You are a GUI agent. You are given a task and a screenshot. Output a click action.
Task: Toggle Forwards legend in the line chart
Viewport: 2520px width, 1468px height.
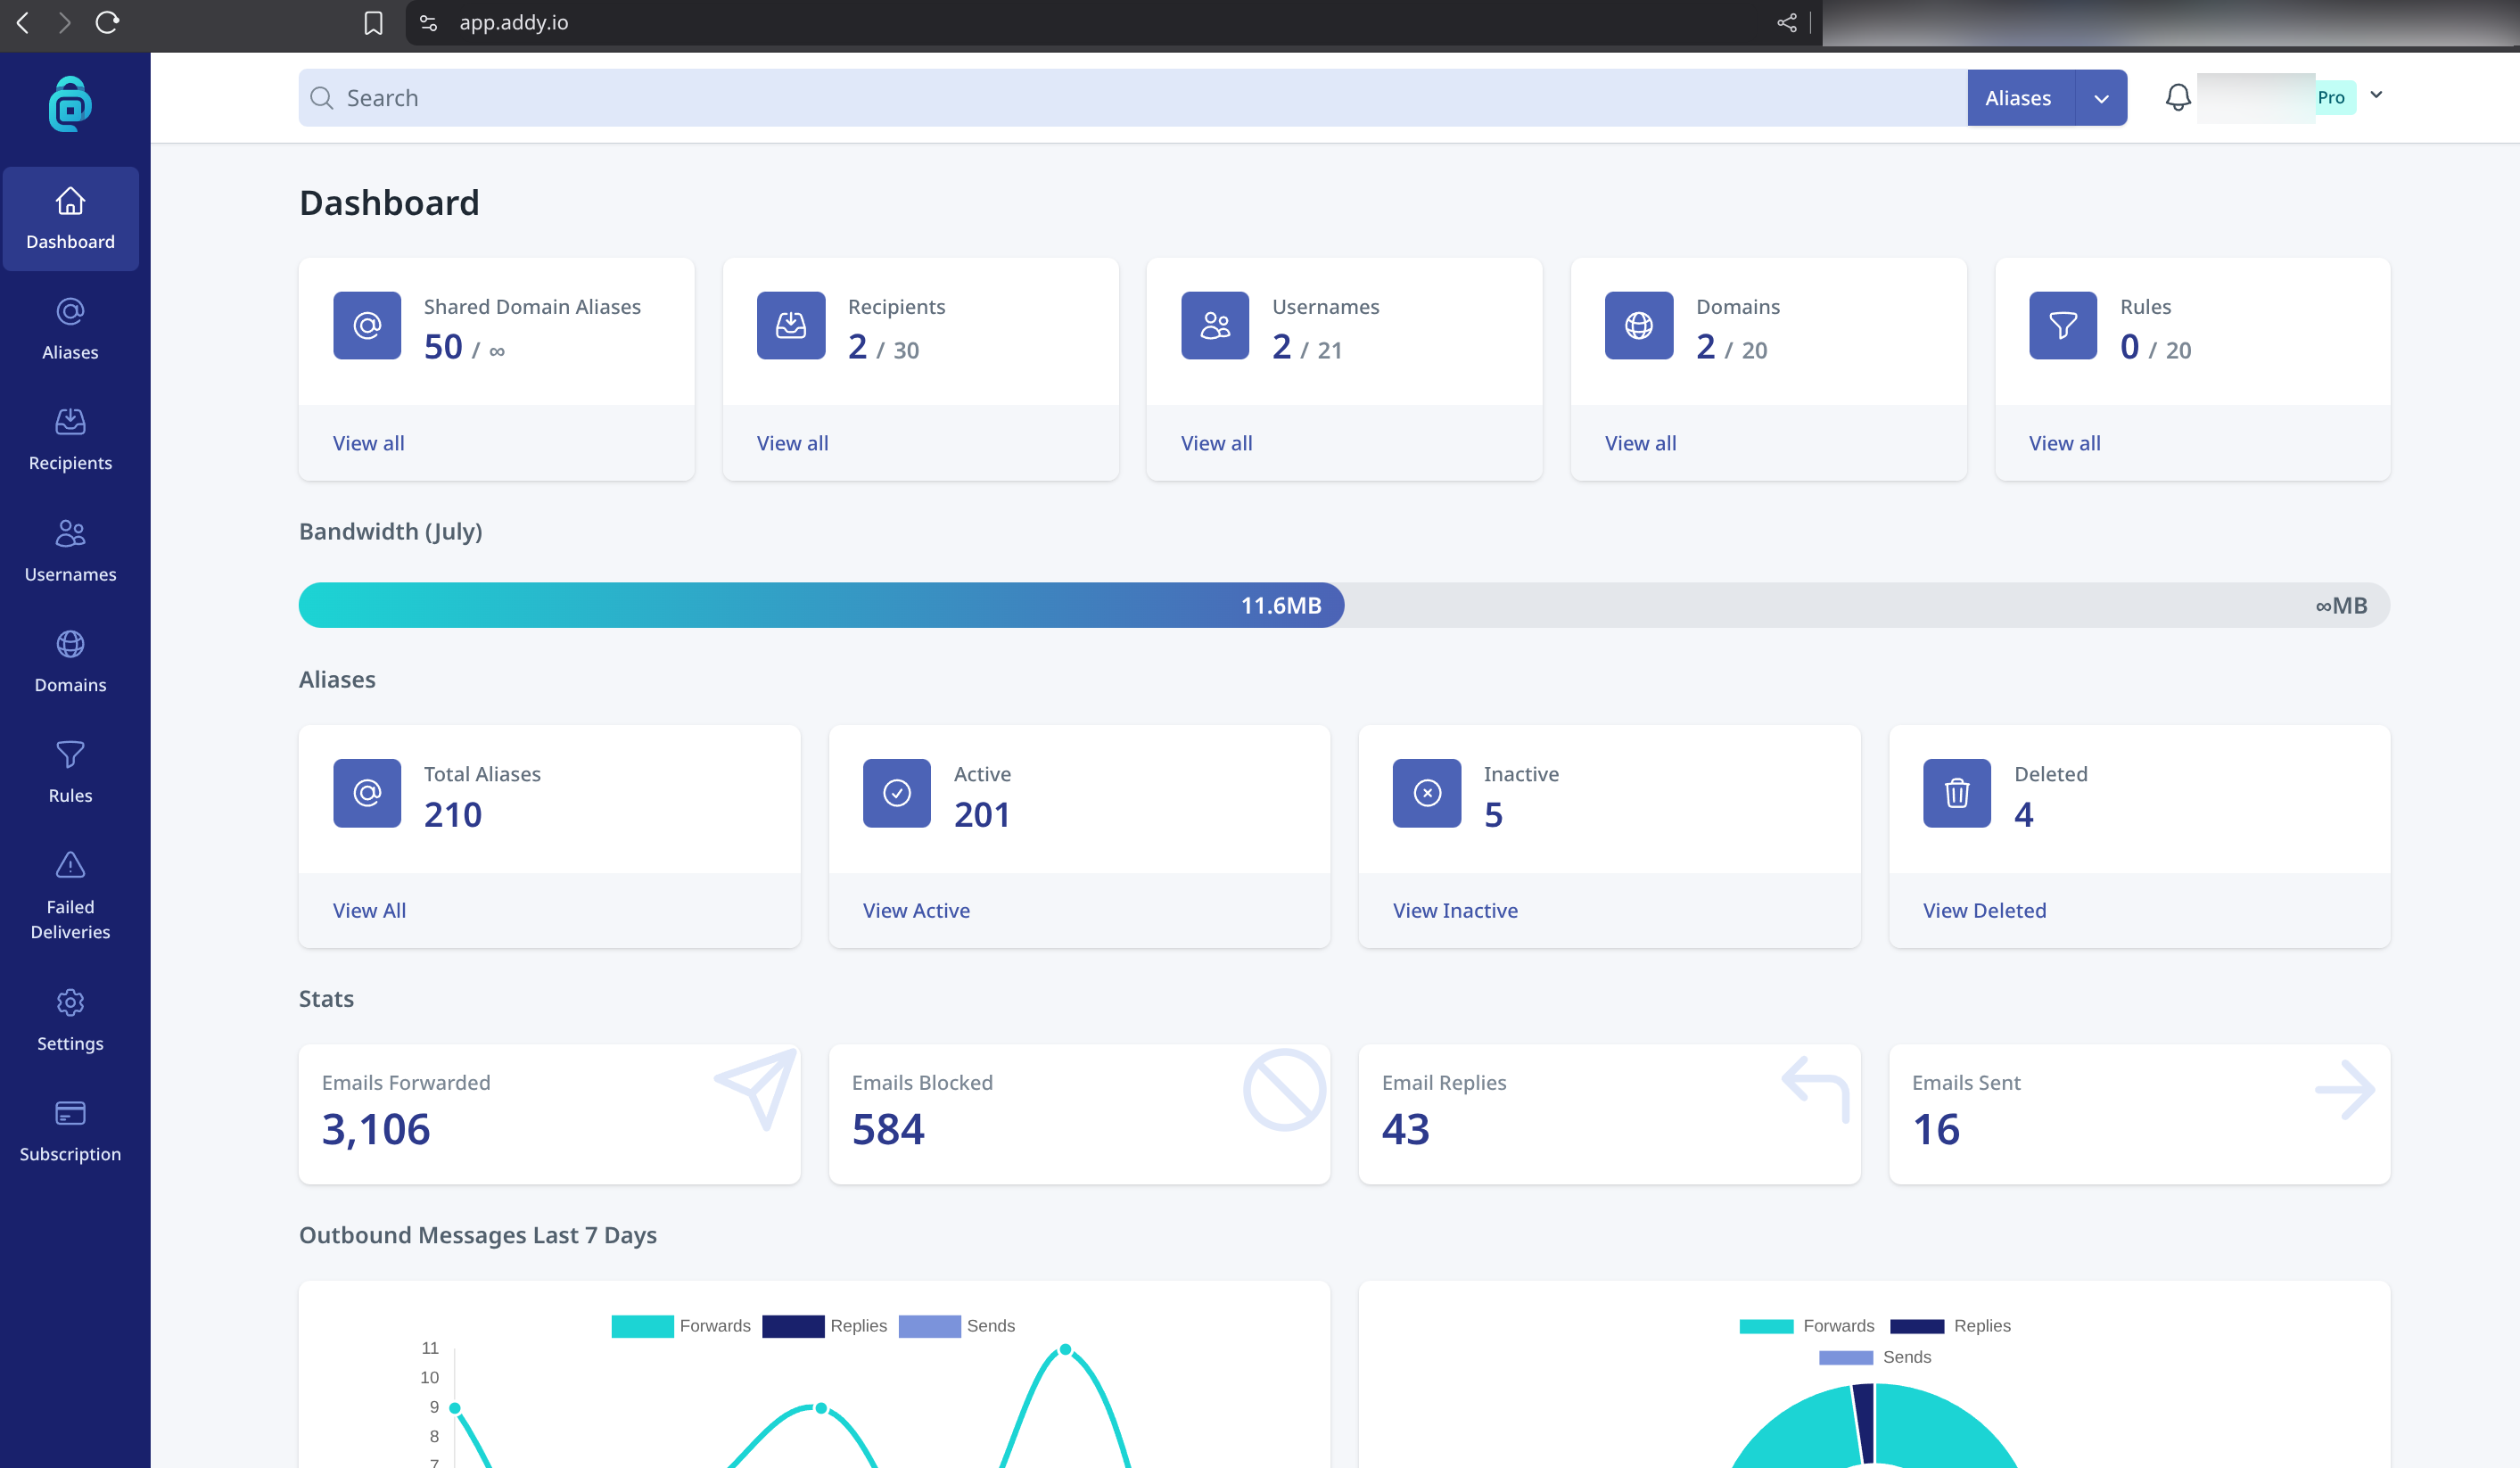[681, 1325]
